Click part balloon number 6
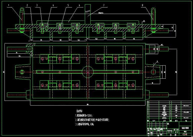This screenshot has width=193, height=137. tap(79, 5)
